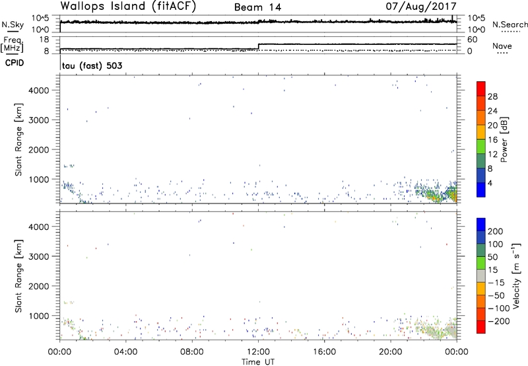Click the 'Nave' legend label
This screenshot has height=366, width=528.
tap(502, 46)
